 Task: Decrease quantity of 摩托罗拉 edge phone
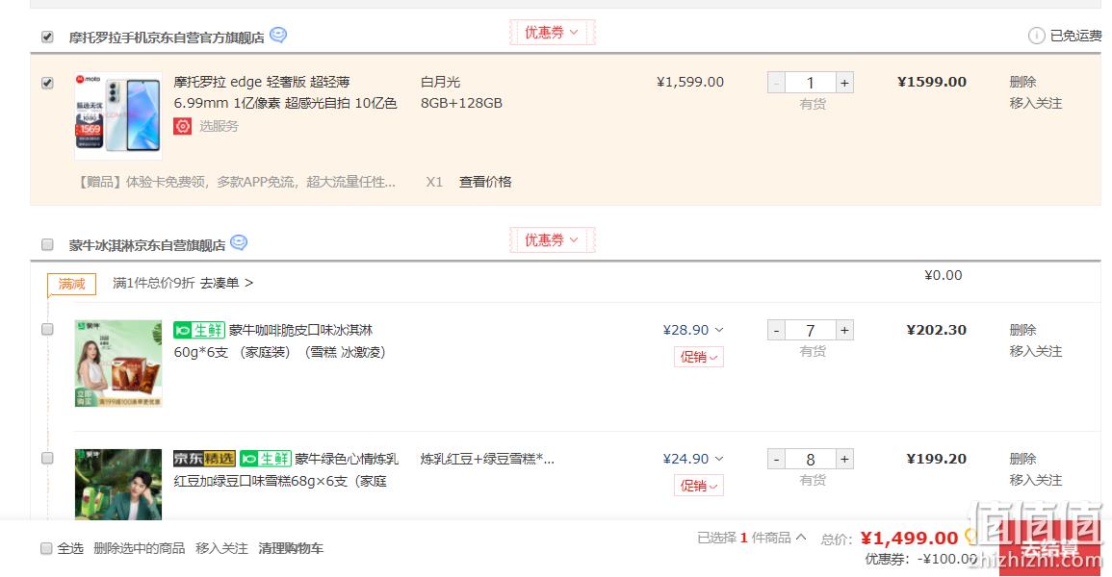pos(777,83)
